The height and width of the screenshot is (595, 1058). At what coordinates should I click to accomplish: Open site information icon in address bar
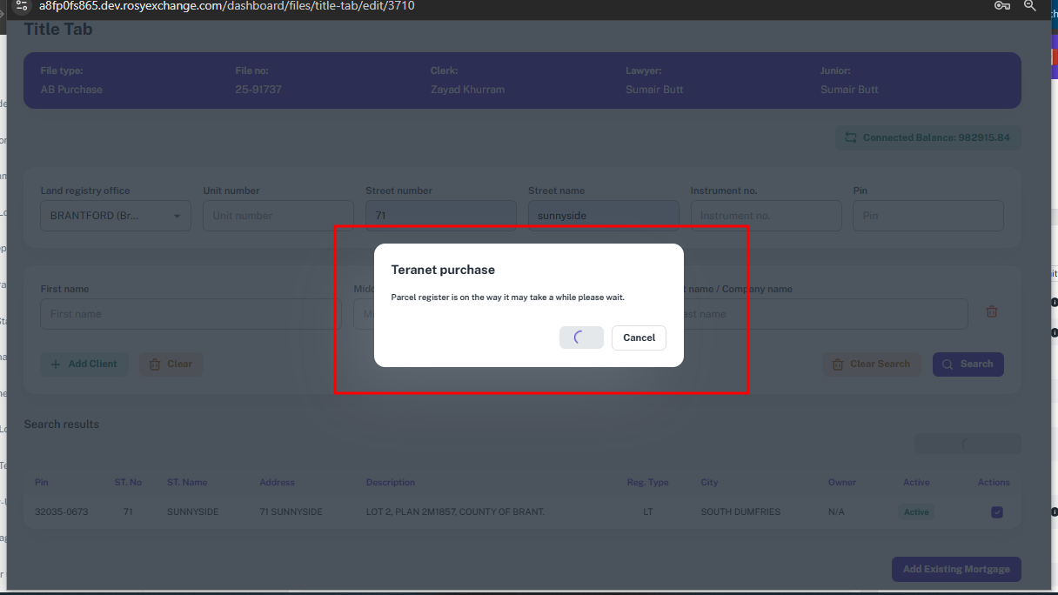pos(23,6)
